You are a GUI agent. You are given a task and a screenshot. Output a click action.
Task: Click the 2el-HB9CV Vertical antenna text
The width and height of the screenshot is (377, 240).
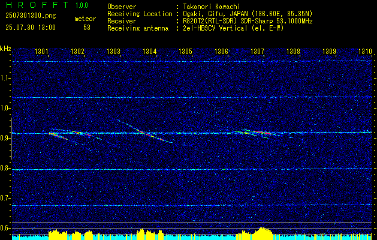233,28
